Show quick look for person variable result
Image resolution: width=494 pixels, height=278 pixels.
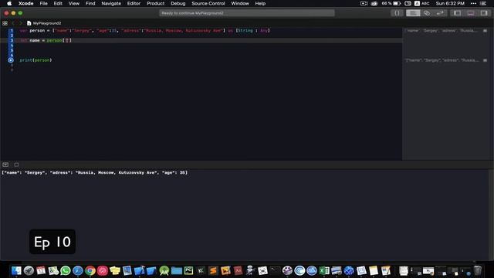tap(485, 31)
